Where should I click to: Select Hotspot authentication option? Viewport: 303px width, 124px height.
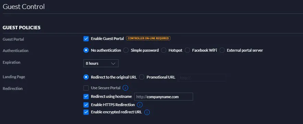coord(164,50)
